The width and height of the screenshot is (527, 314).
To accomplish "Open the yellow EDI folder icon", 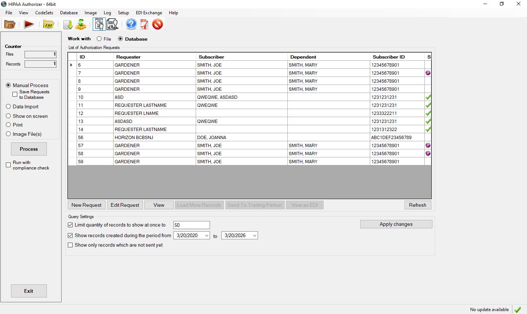I will [x=48, y=25].
